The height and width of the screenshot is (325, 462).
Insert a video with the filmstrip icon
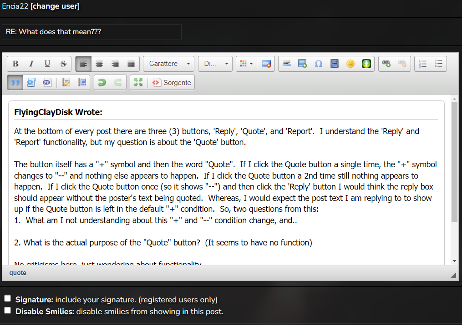point(335,64)
